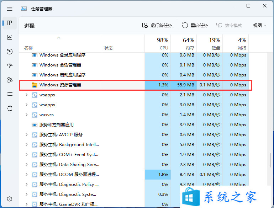Screen dimensions: 274x208
Task: Open the Details sidebar icon
Action: click(10, 94)
